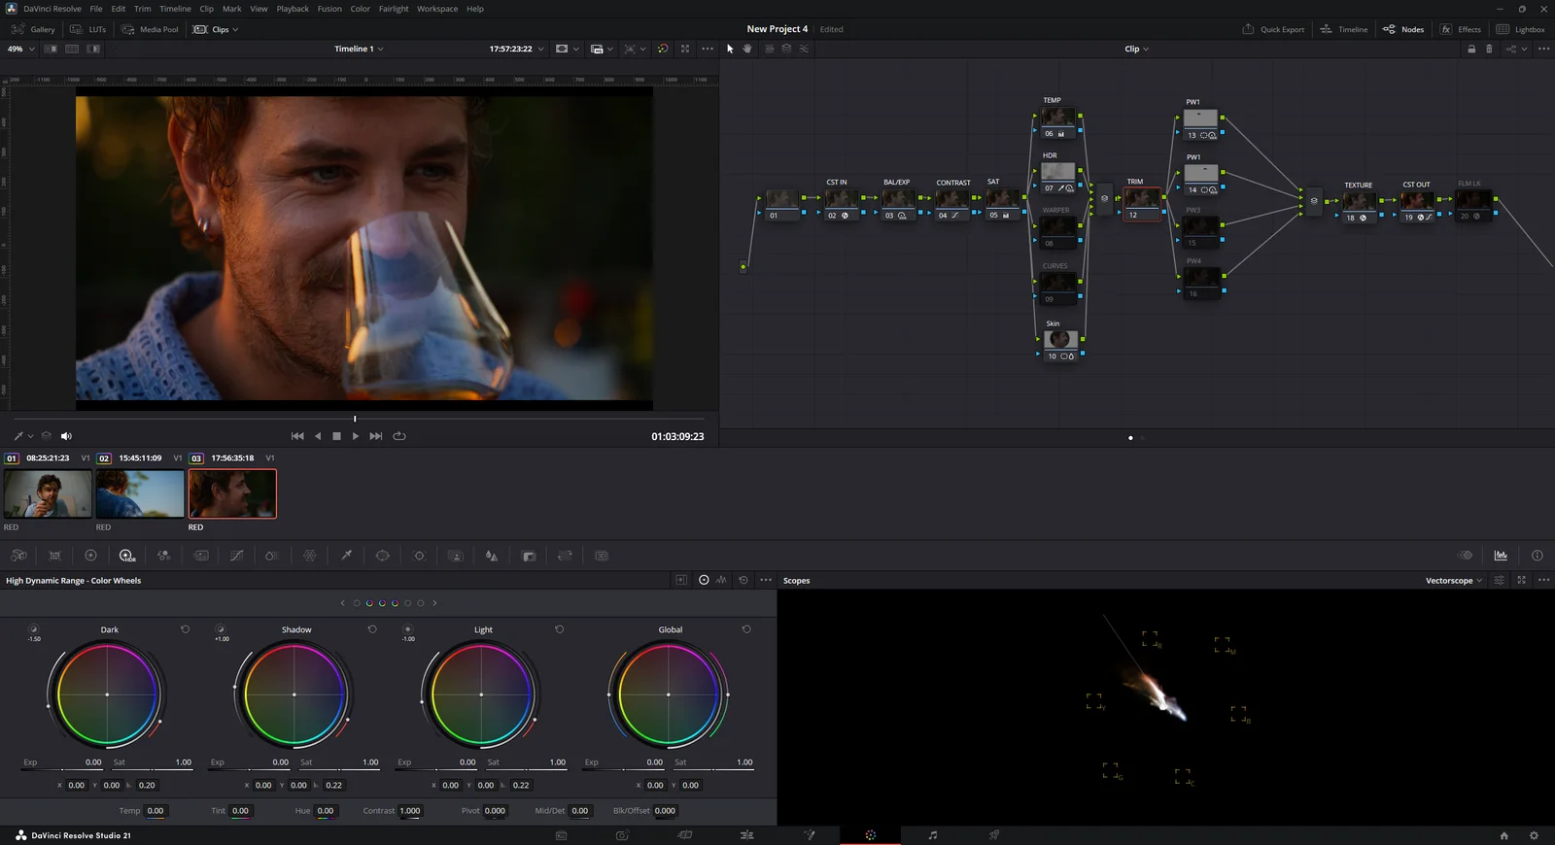
Task: Toggle the Clips panel
Action: (x=215, y=29)
